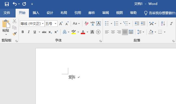Cut the selection with the scissors icon
Screen dimensions: 176x104
(x=14, y=21)
